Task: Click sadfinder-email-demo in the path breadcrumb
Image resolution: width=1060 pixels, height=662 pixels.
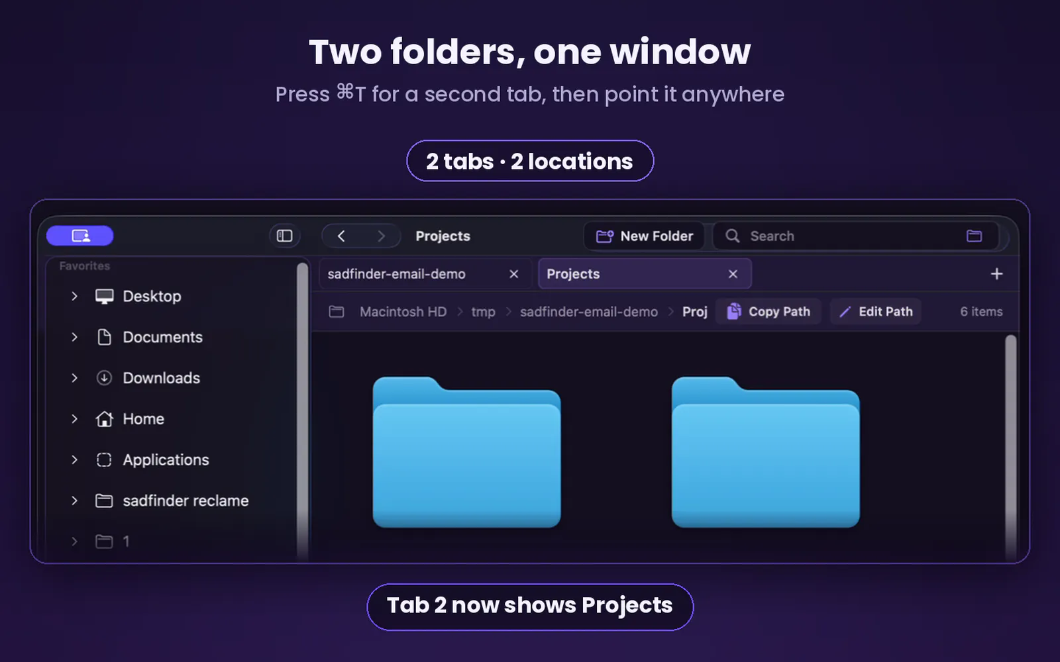Action: pos(589,311)
